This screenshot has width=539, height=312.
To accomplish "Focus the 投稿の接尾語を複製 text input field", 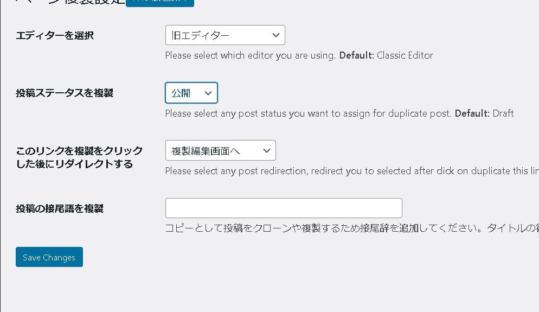I will 283,208.
